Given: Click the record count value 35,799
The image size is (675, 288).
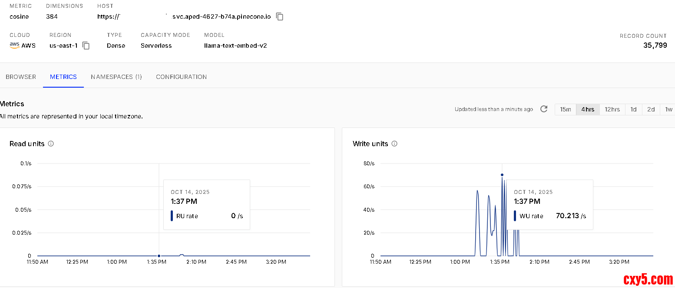Looking at the screenshot, I should (x=655, y=45).
